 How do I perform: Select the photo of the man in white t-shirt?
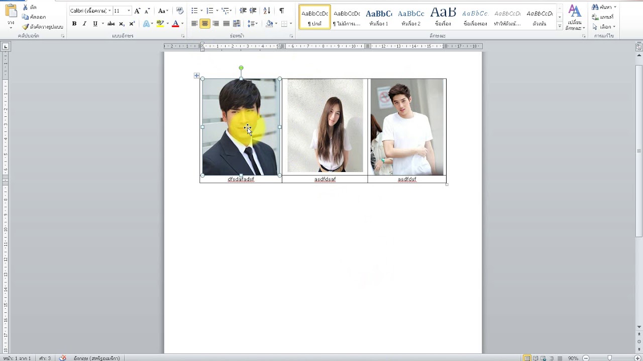(407, 127)
